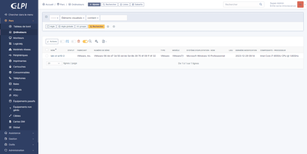307x154 pixels.
Task: Click the Matériels réseau network icon
Action: coord(10,49)
